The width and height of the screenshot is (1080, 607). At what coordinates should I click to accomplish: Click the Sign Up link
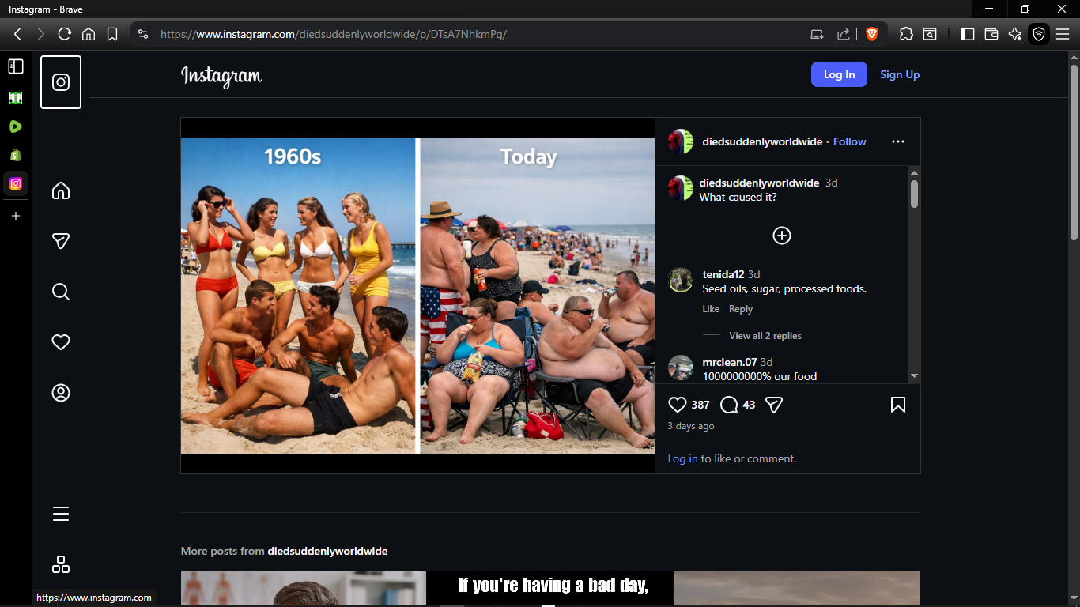click(900, 74)
